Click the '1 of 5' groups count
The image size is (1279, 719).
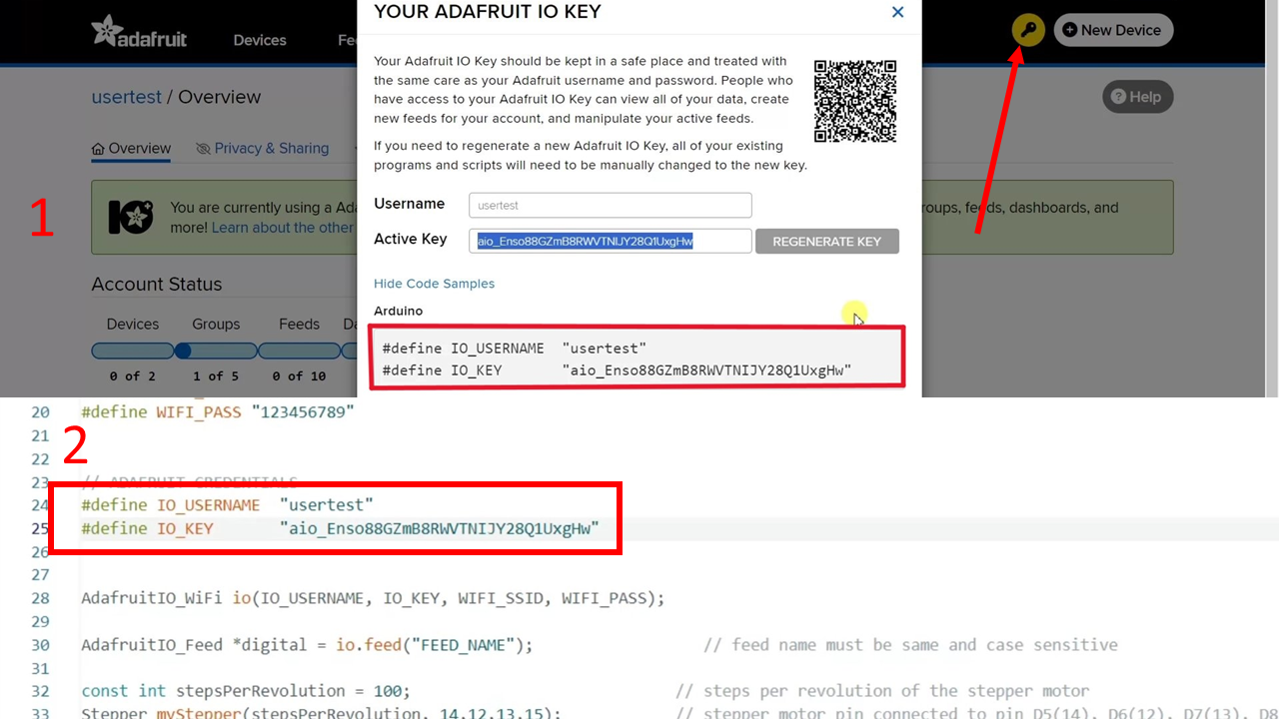pos(216,375)
